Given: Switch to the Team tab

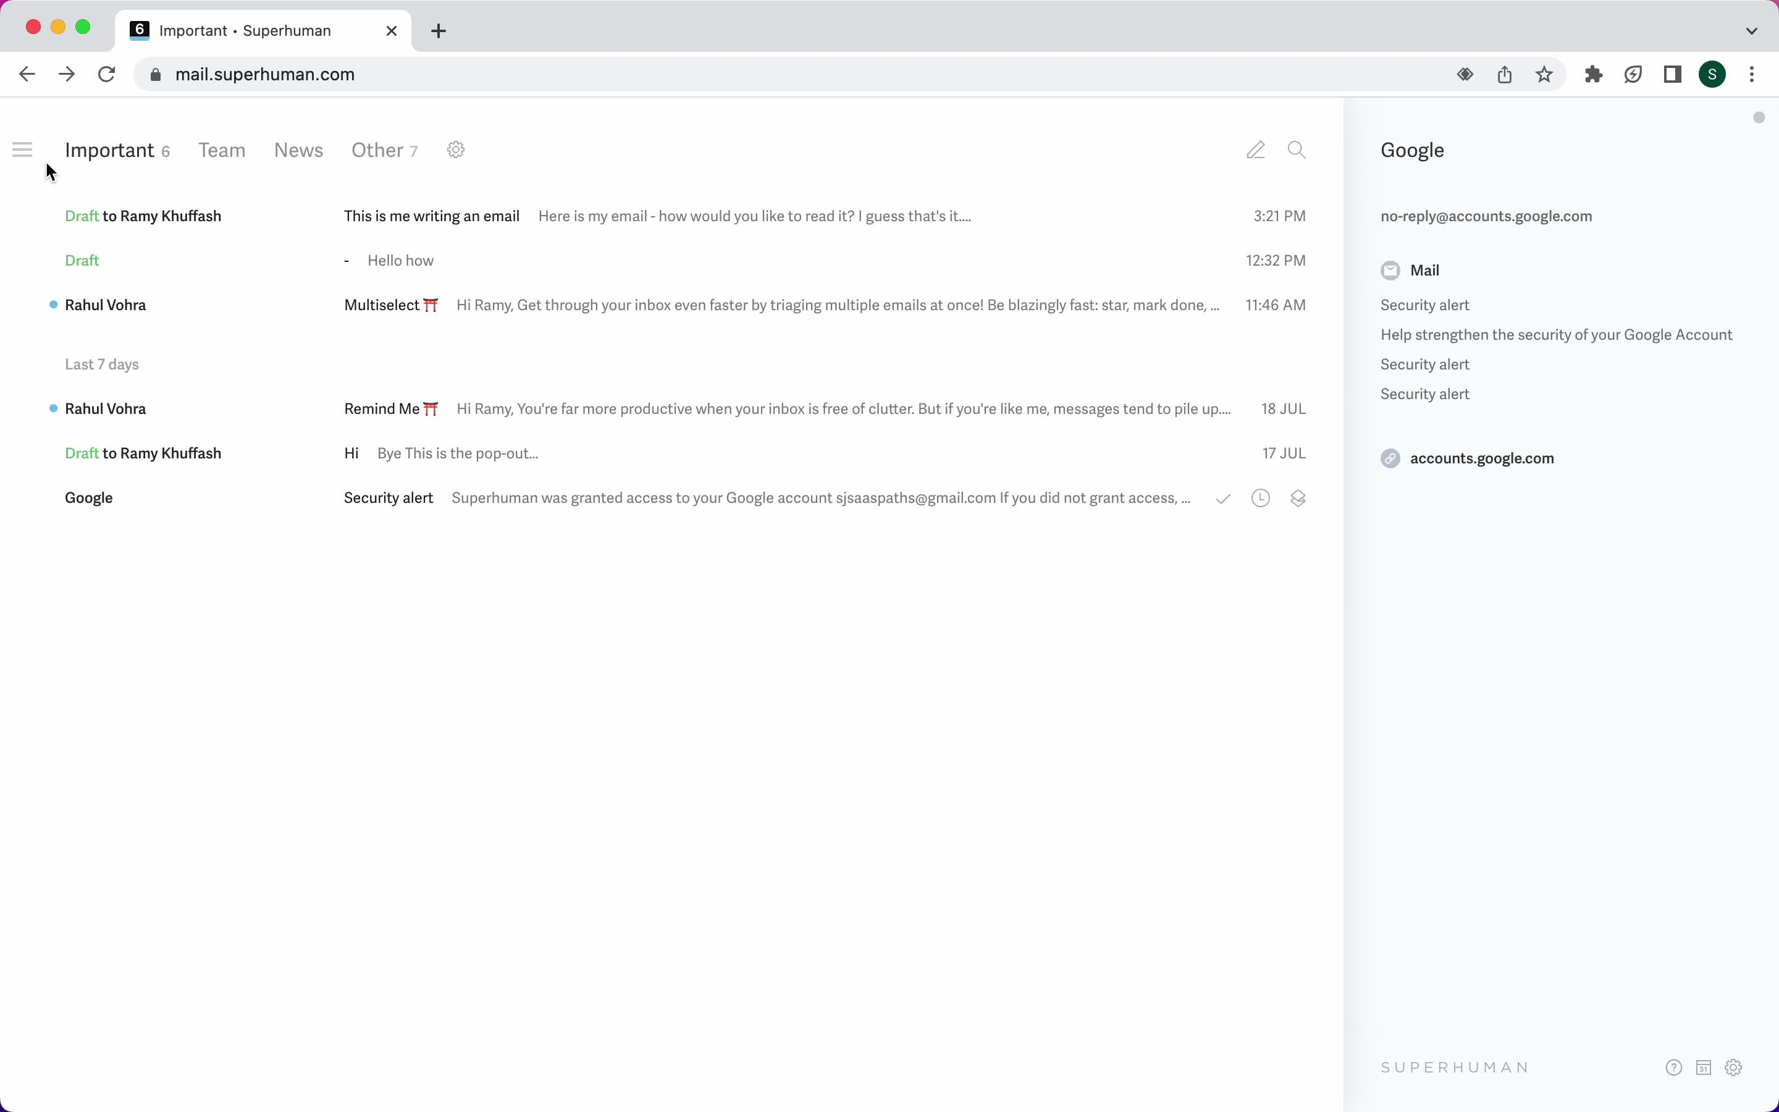Looking at the screenshot, I should [222, 150].
